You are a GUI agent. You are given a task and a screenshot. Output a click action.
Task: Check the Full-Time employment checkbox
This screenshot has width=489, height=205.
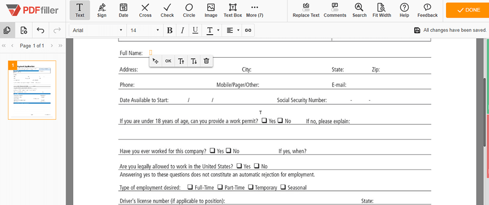pos(190,187)
